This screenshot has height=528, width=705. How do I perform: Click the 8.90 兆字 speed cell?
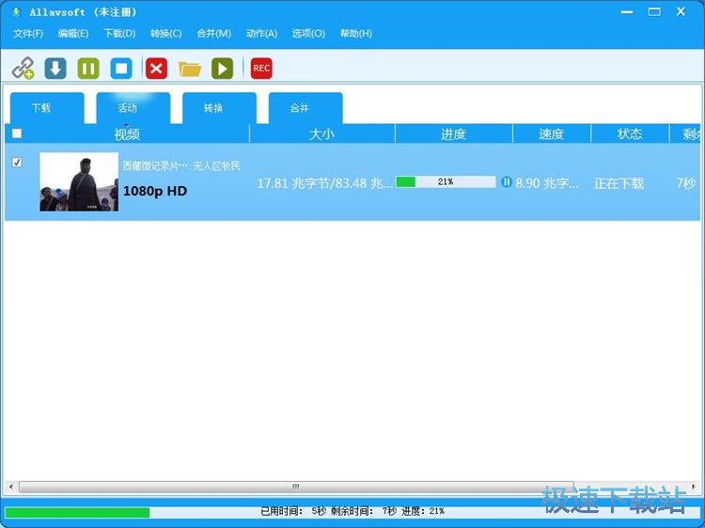click(547, 183)
